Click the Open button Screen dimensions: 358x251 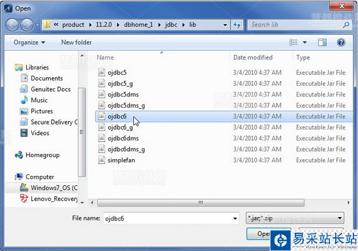(268, 233)
